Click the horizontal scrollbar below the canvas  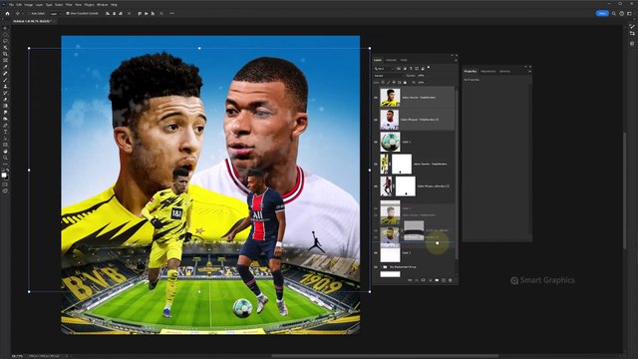tap(385, 356)
